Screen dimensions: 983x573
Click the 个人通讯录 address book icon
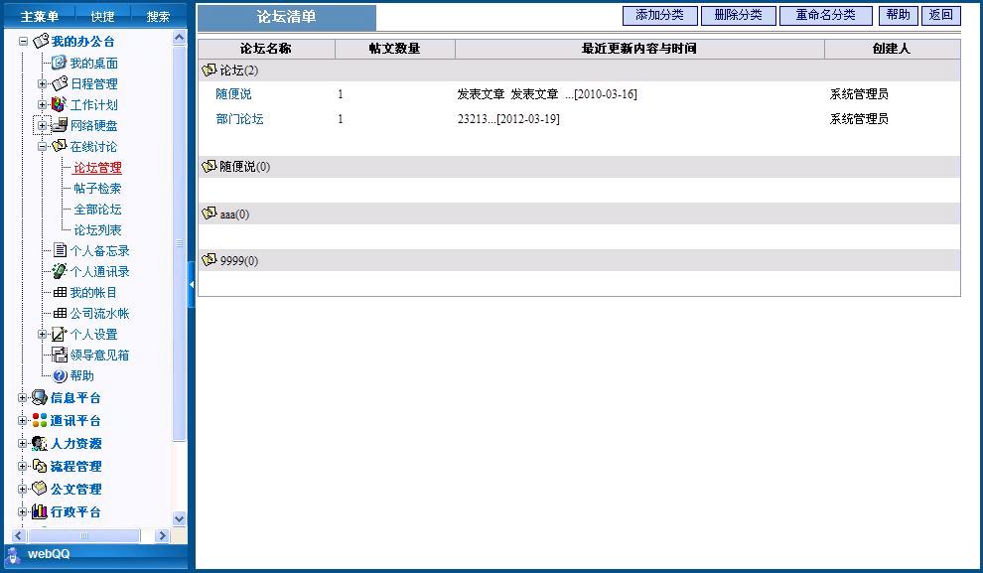pos(60,271)
